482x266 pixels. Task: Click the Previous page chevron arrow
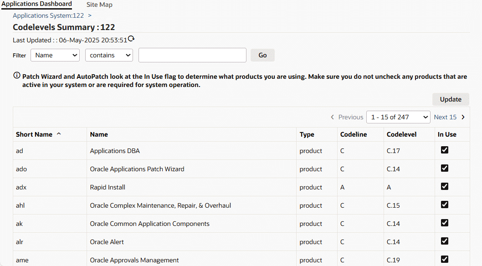(x=333, y=117)
